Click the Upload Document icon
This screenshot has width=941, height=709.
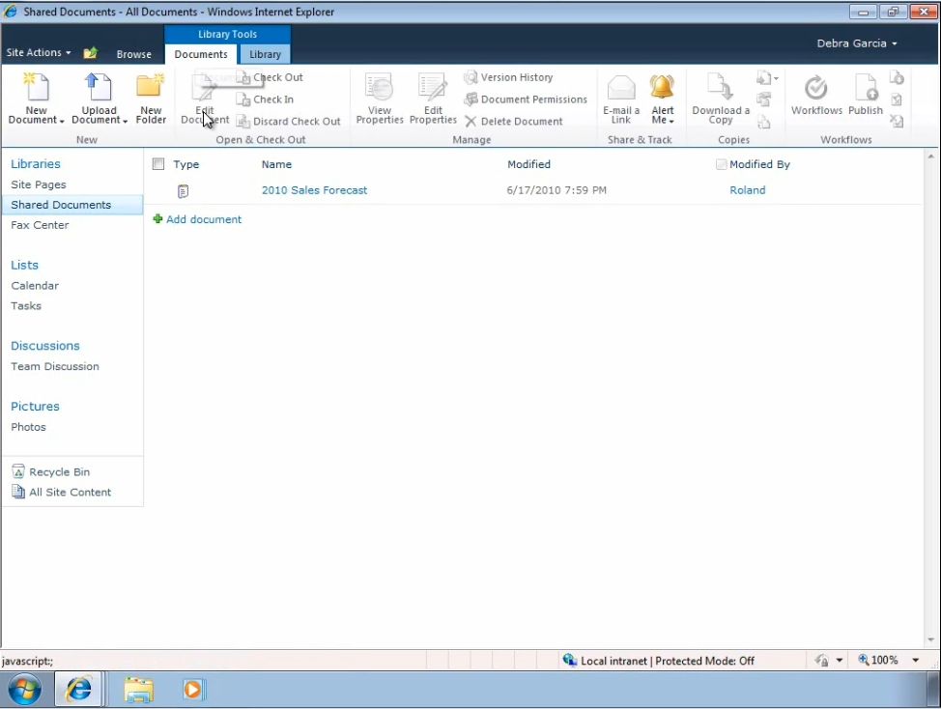(x=99, y=88)
